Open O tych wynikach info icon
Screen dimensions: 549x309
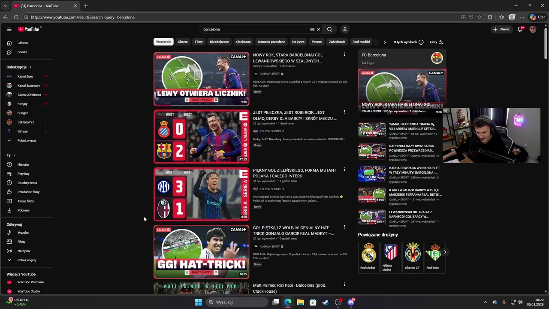point(421,42)
